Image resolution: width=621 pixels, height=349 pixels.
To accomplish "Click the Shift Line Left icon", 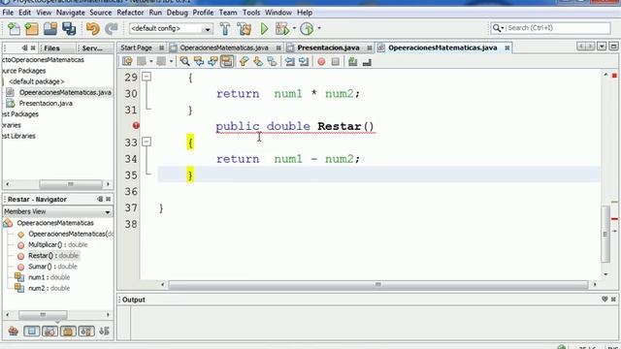I will pyautogui.click(x=290, y=61).
